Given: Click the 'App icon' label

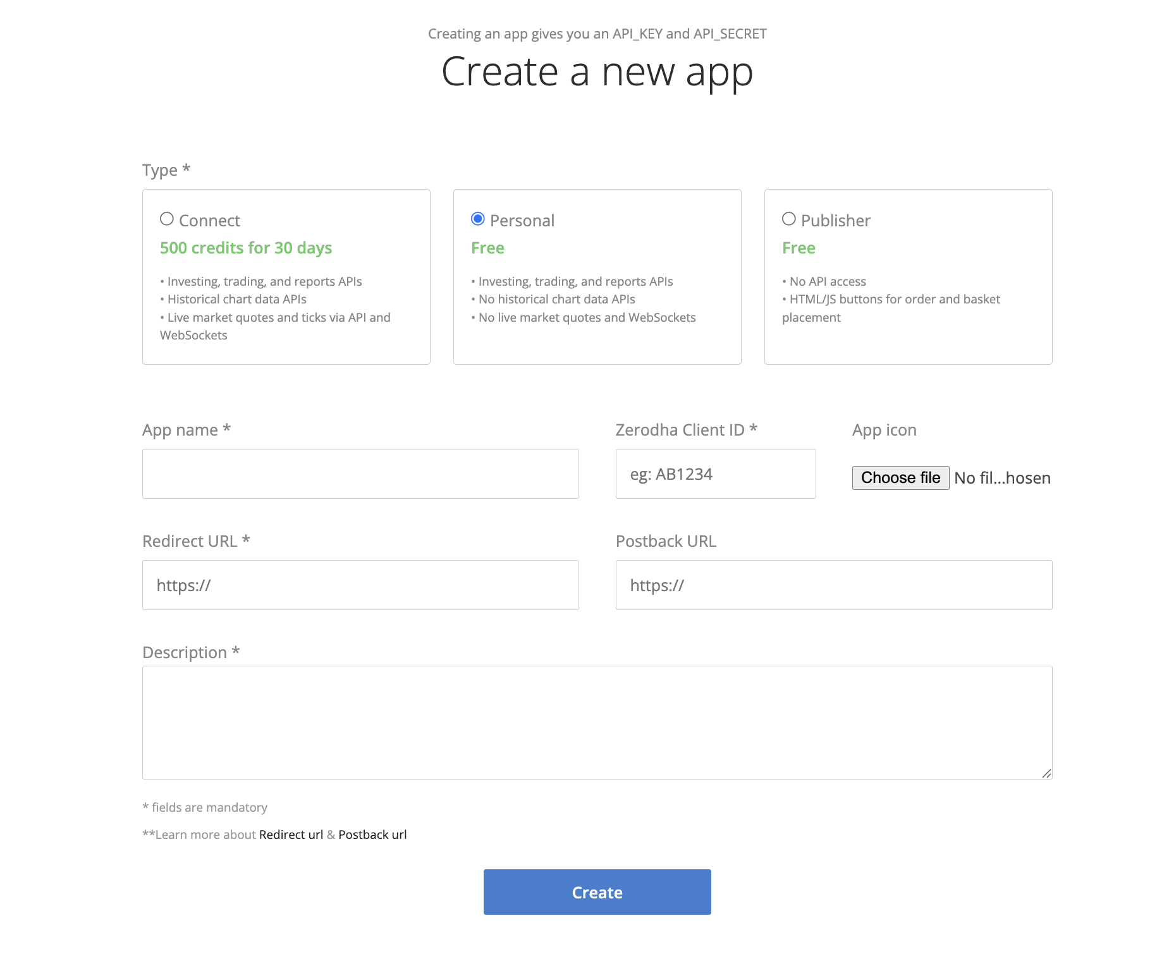Looking at the screenshot, I should [884, 430].
